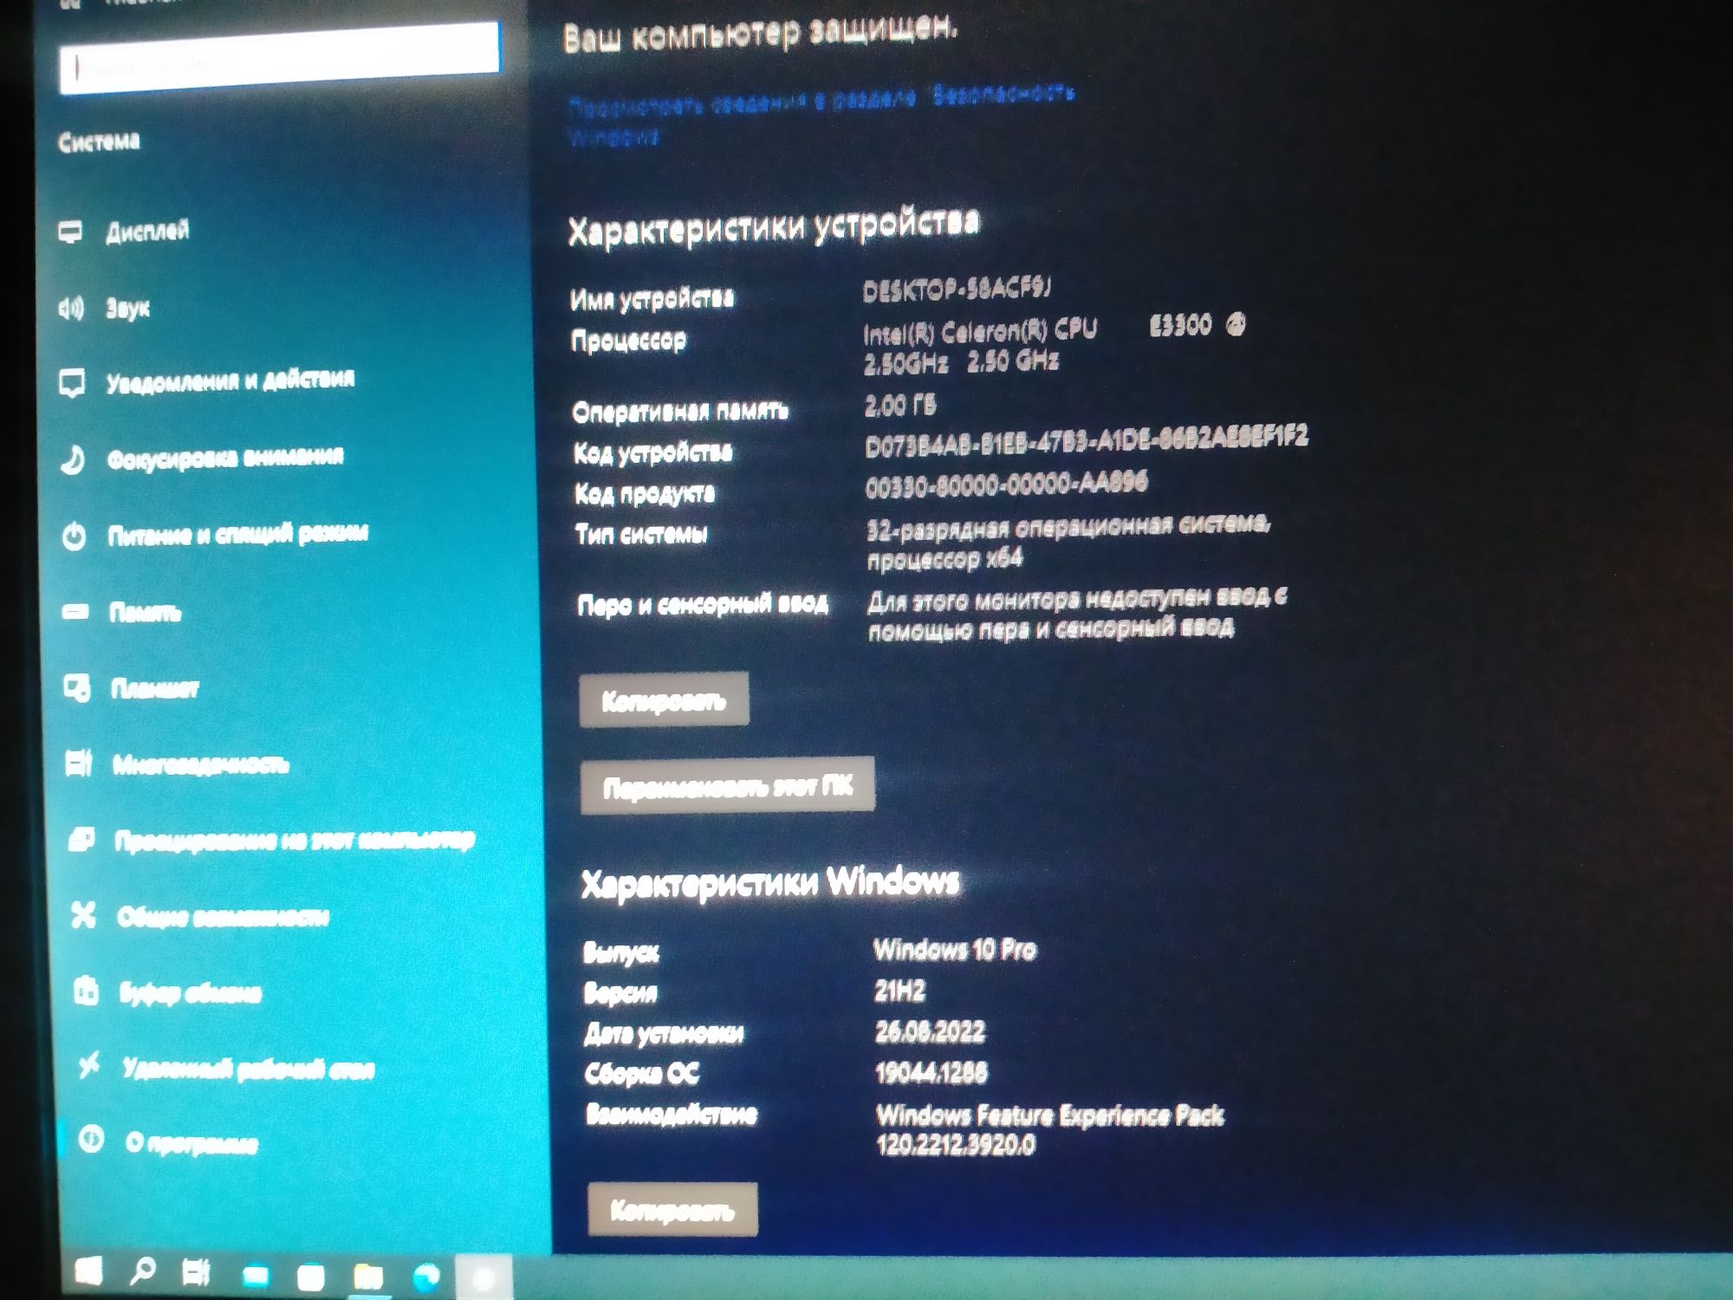Open the Удаленный рабочий стол section
The image size is (1733, 1300).
pyautogui.click(x=247, y=1069)
